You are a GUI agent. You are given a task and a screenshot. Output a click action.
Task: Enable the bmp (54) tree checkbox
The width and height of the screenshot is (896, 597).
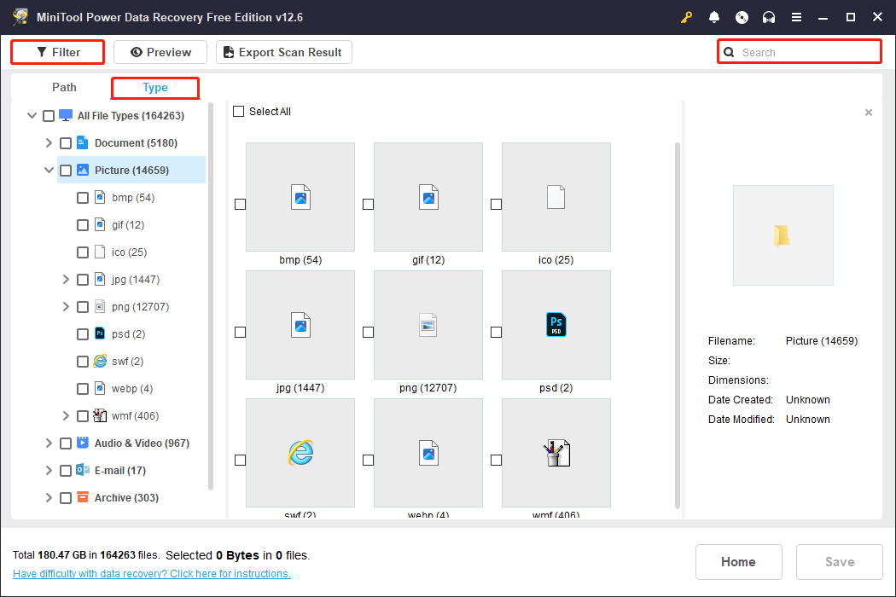(83, 198)
